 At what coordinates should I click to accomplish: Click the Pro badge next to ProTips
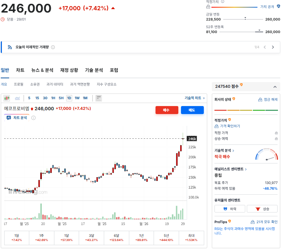pos(230,221)
